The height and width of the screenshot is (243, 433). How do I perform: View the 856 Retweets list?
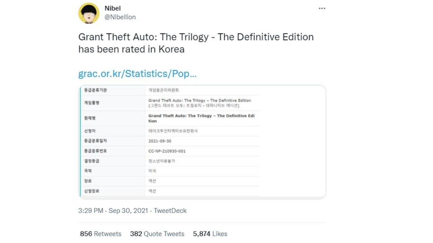point(100,234)
